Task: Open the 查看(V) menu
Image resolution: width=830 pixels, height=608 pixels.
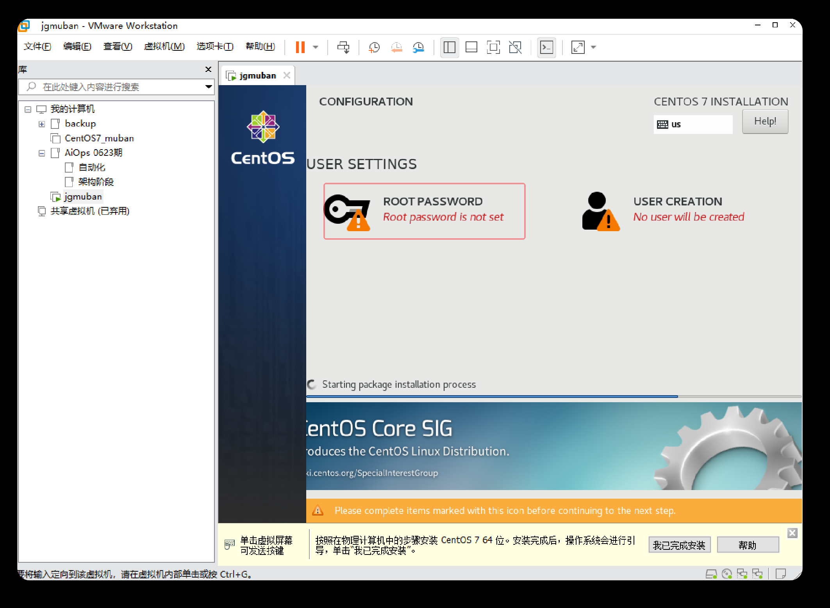Action: pyautogui.click(x=118, y=46)
